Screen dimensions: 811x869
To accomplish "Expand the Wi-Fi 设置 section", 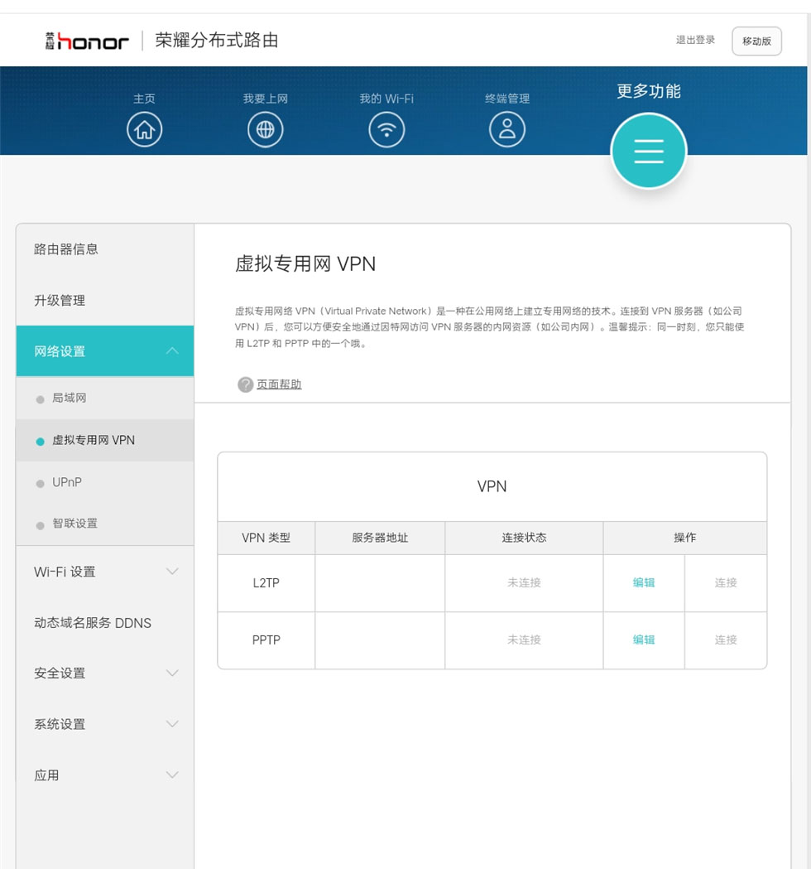I will coord(171,572).
